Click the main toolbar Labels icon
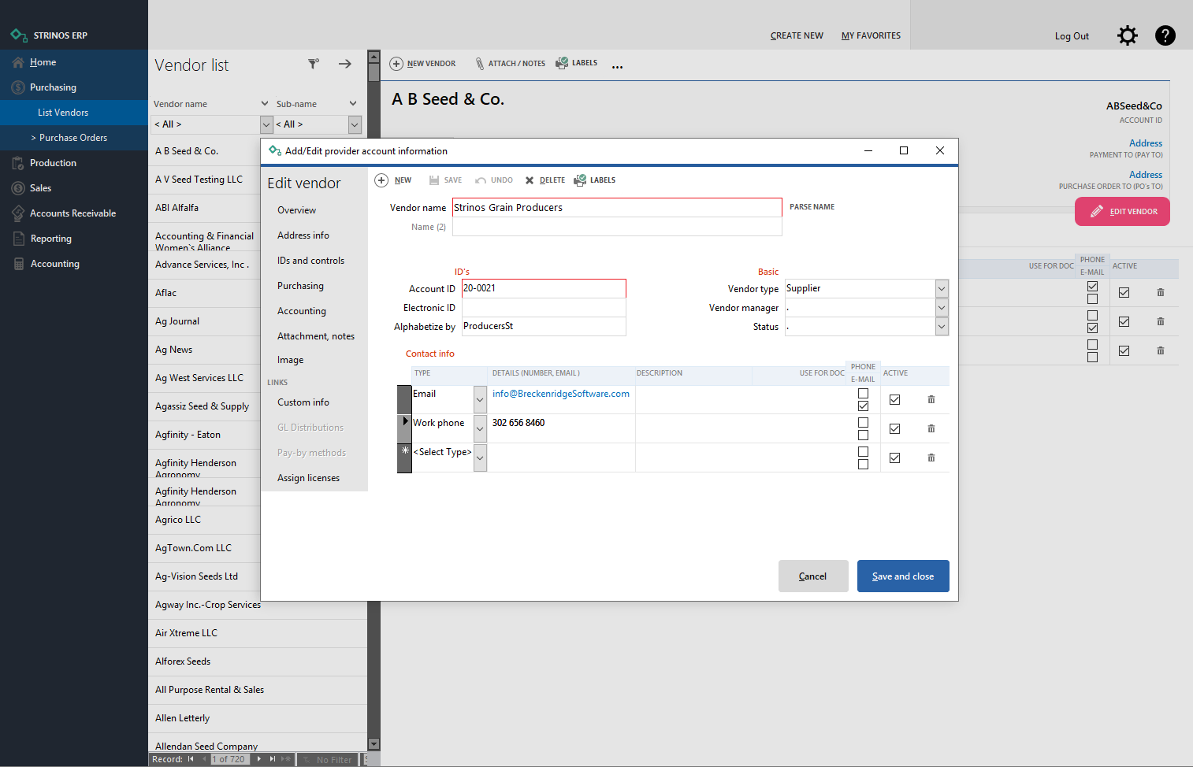 tap(562, 63)
